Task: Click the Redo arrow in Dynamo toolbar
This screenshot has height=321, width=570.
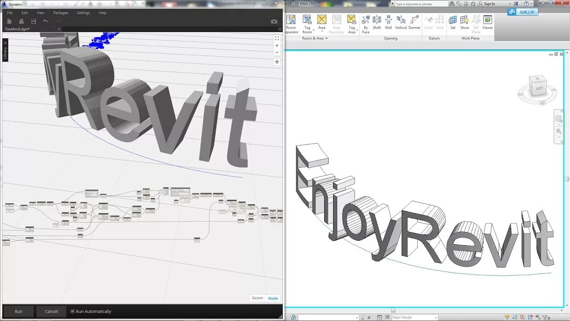Action: 58,21
